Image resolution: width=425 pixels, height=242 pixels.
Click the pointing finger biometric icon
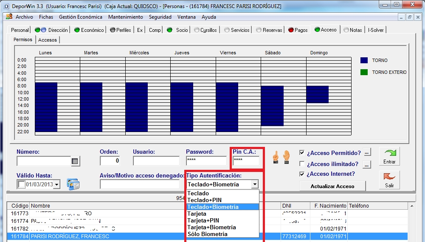point(276,157)
